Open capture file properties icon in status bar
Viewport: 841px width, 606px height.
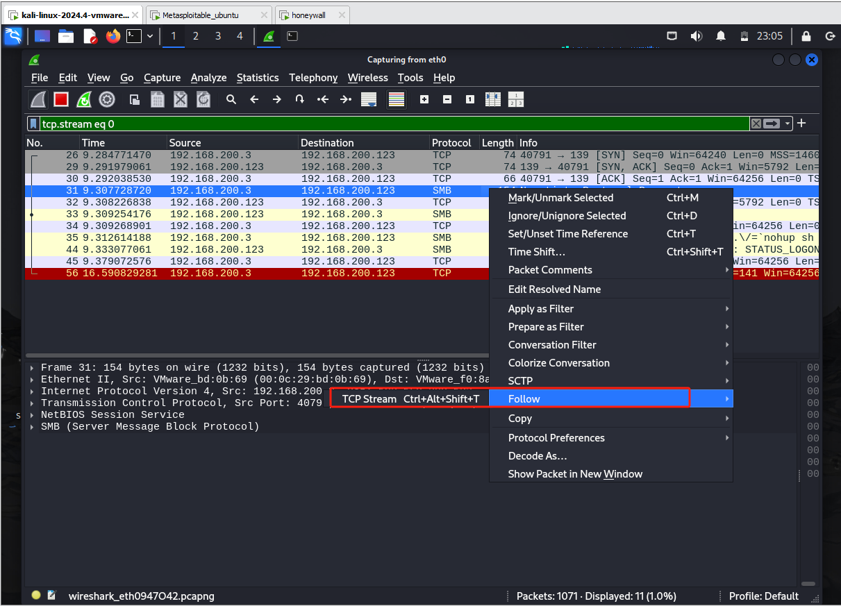click(51, 596)
